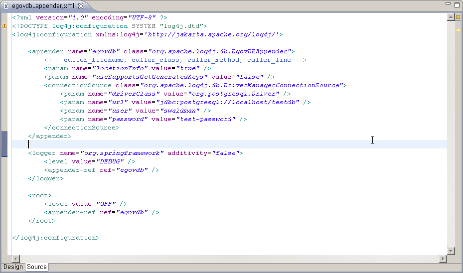463x273 pixels.
Task: Click the vertical scrollbar up arrow
Action: tap(451, 17)
